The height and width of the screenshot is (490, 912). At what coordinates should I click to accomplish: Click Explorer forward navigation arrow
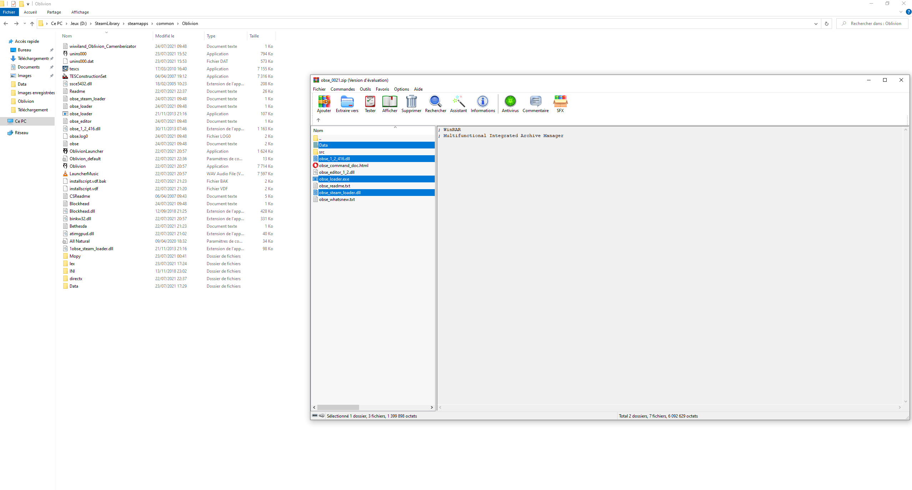pos(16,24)
